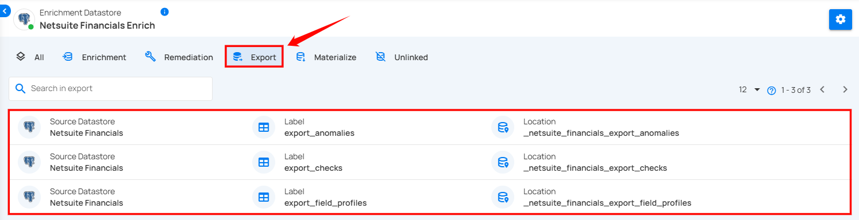
Task: Click the table icon beside export_anomalies
Action: coord(264,127)
